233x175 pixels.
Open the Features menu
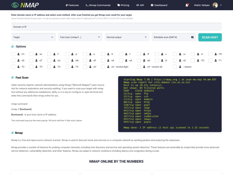[x=72, y=5]
